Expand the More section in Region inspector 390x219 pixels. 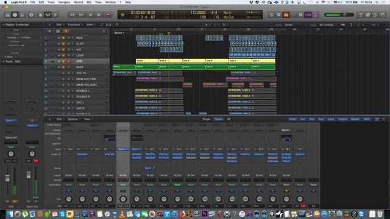5,57
